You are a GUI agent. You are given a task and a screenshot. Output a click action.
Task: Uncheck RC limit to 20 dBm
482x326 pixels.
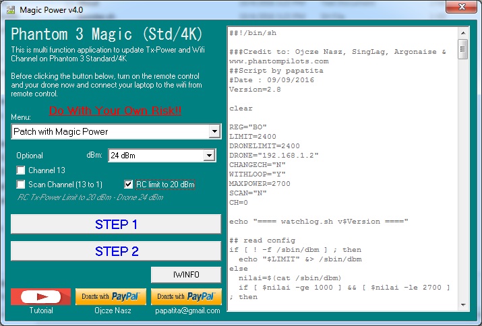point(128,185)
